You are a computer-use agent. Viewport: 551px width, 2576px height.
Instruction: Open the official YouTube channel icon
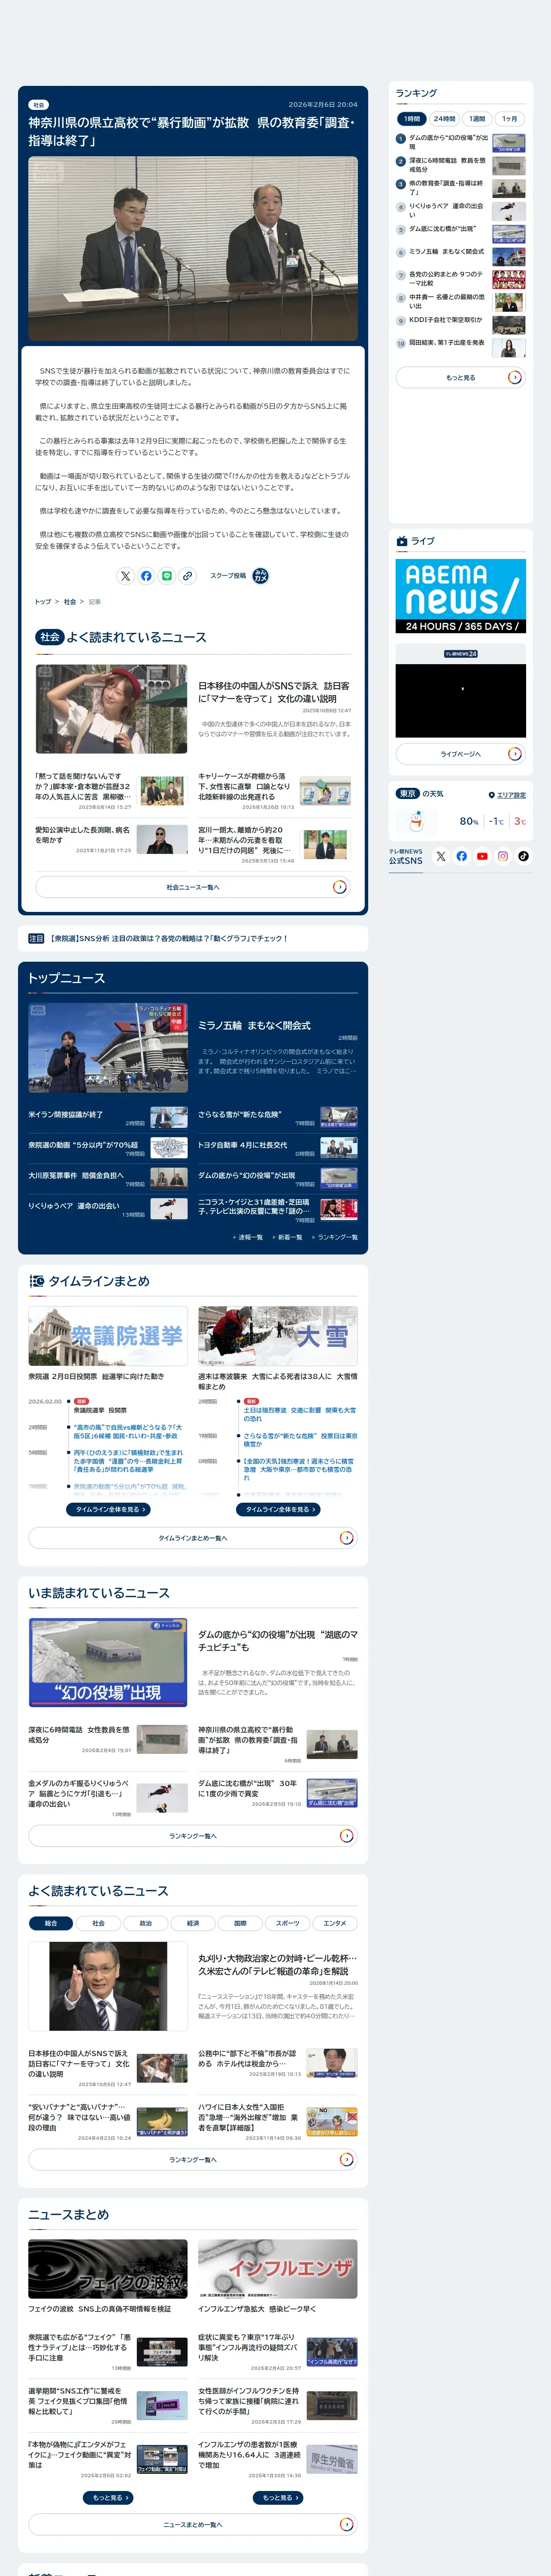[482, 856]
